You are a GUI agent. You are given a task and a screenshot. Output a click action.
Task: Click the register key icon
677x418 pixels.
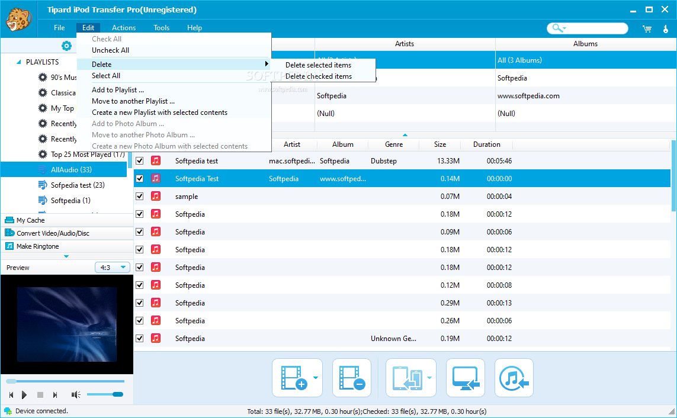[665, 29]
